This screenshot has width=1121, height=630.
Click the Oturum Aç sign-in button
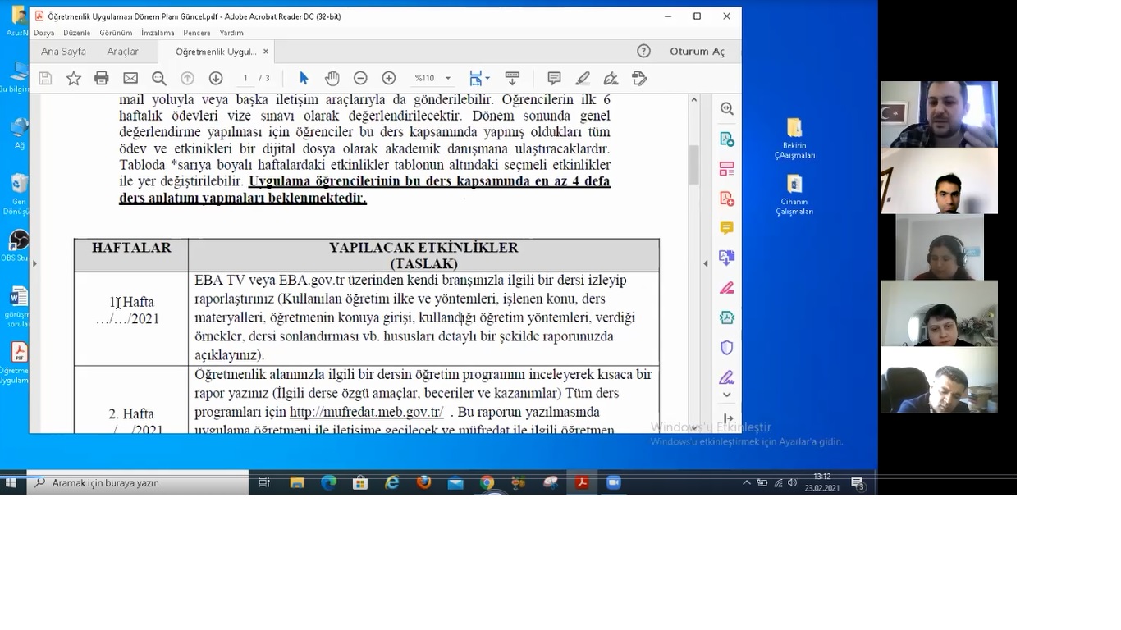click(x=697, y=52)
